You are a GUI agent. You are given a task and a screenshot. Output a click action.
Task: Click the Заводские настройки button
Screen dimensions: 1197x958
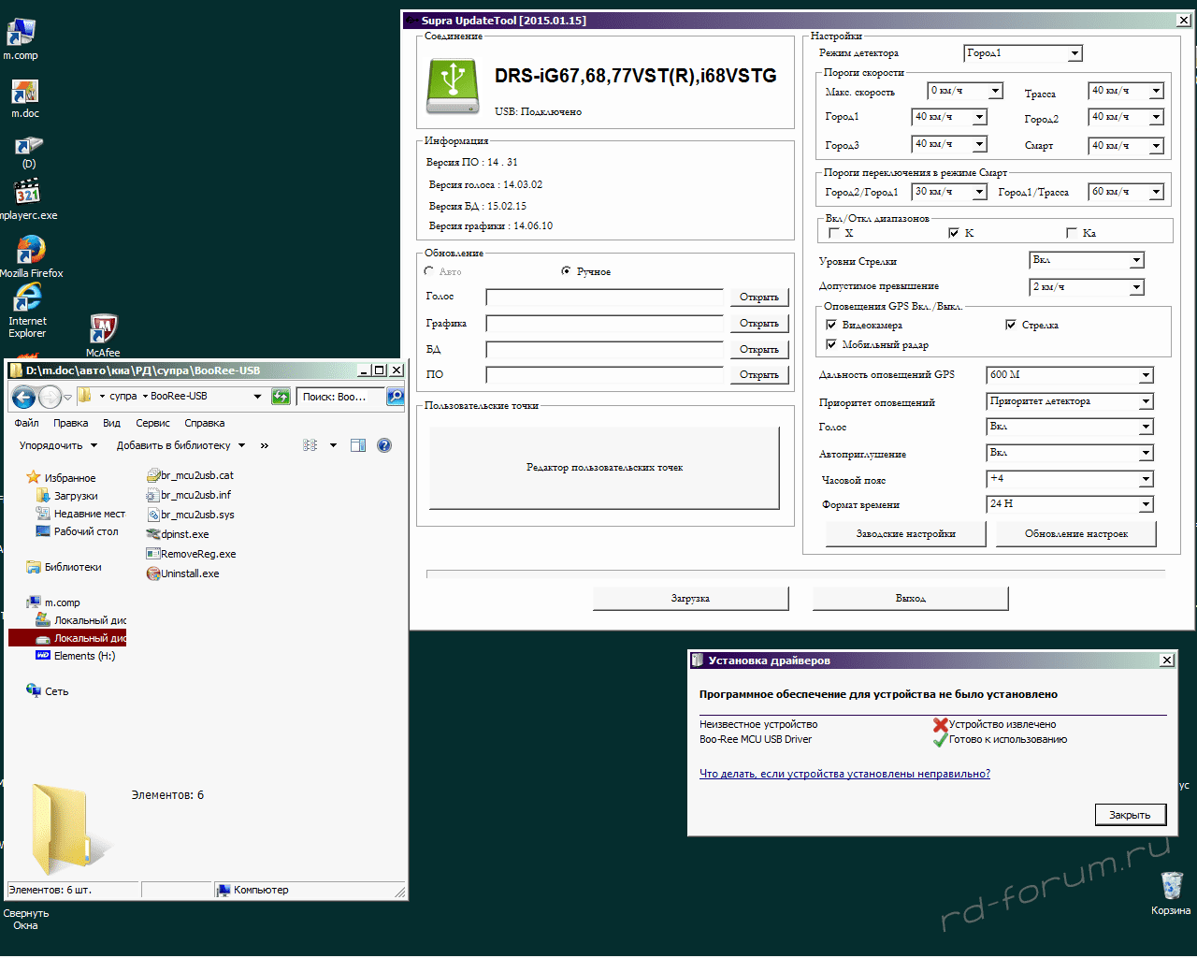906,534
